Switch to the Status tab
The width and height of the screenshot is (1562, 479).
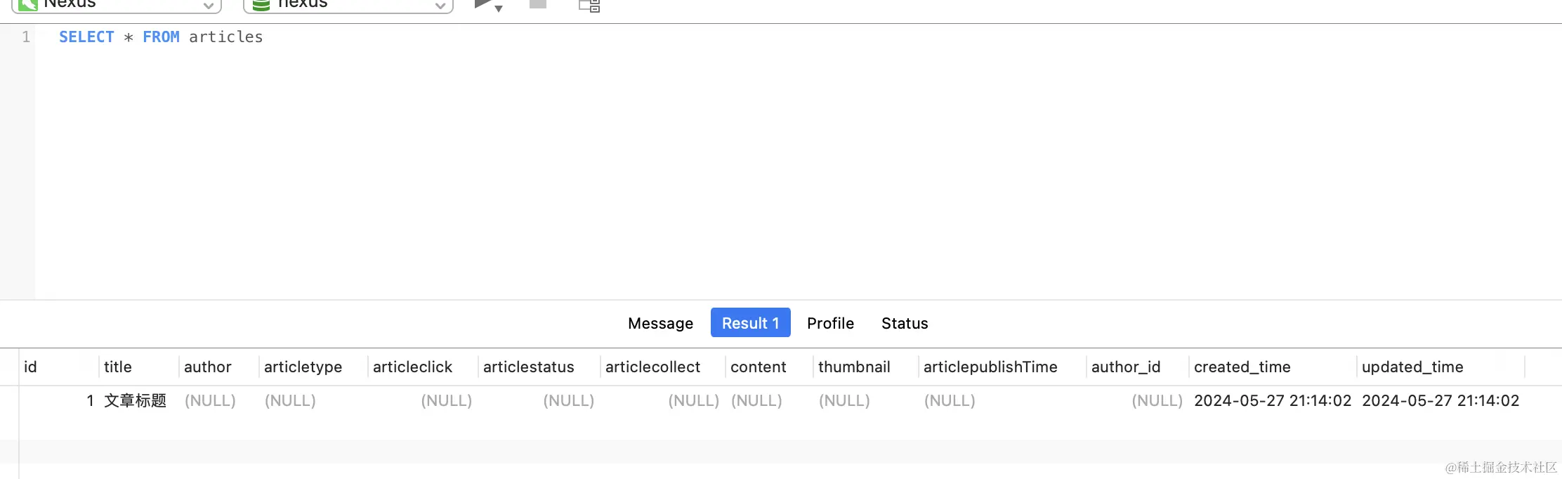(x=905, y=323)
